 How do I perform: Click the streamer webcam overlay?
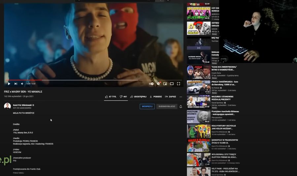(x=258, y=31)
